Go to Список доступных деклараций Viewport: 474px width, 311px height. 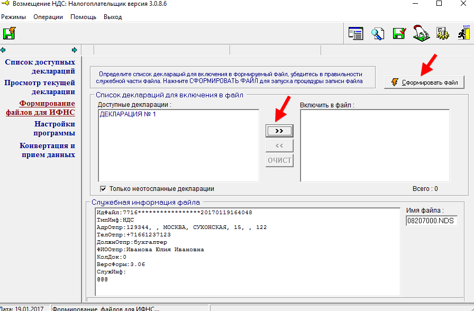(40, 67)
